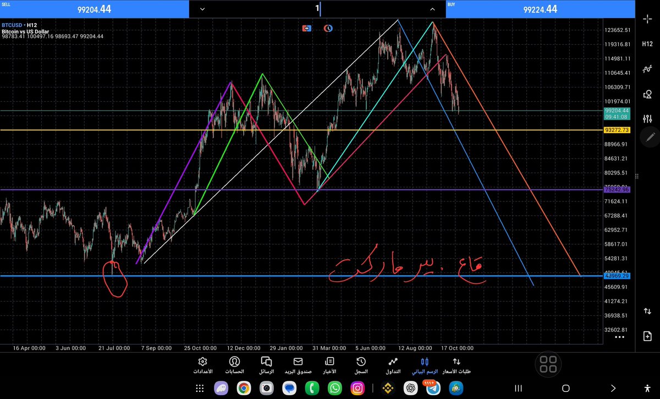Open the History tab (السجل)

pyautogui.click(x=361, y=365)
